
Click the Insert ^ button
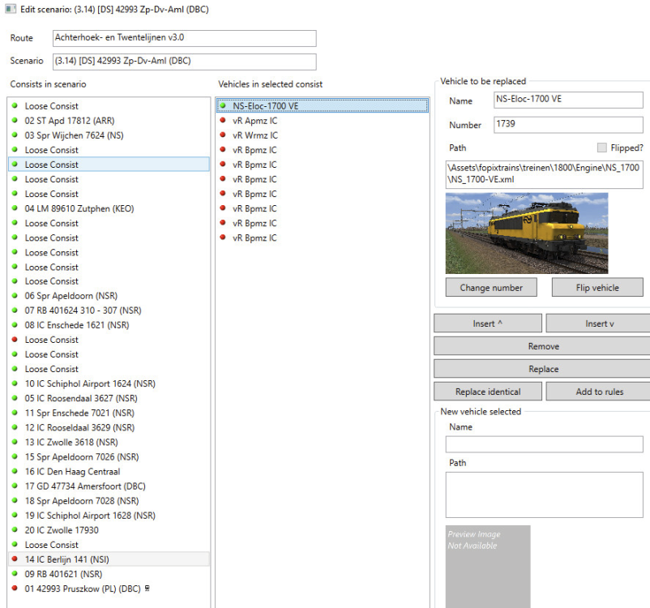coord(488,323)
